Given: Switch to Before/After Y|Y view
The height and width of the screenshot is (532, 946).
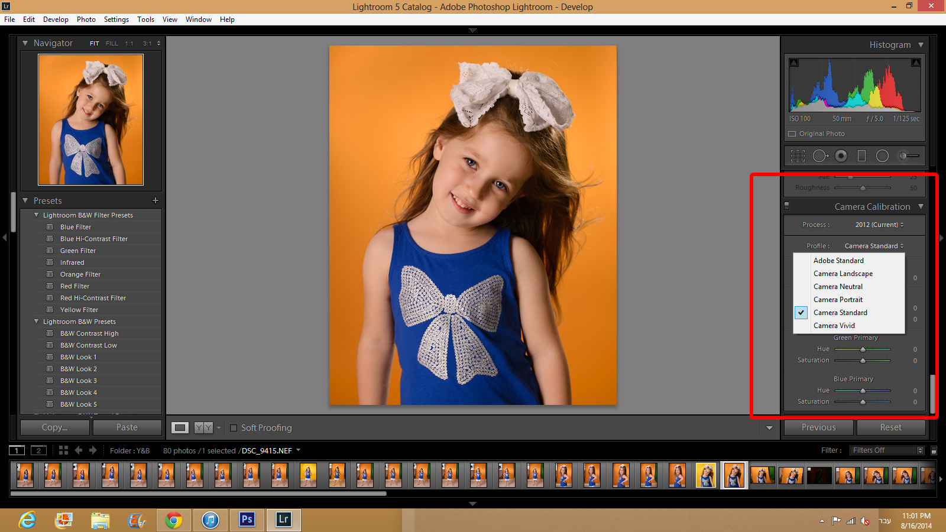Looking at the screenshot, I should coord(203,427).
